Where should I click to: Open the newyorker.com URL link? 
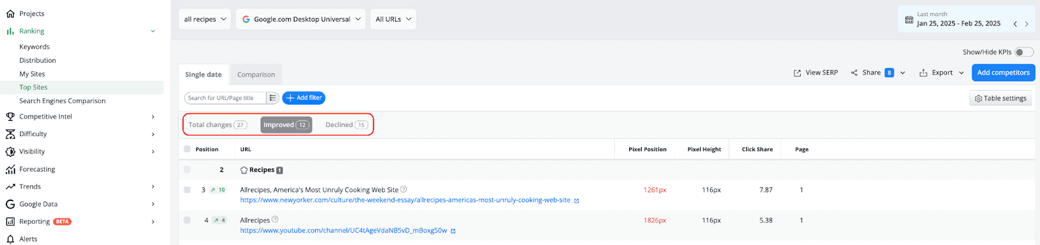[x=405, y=200]
